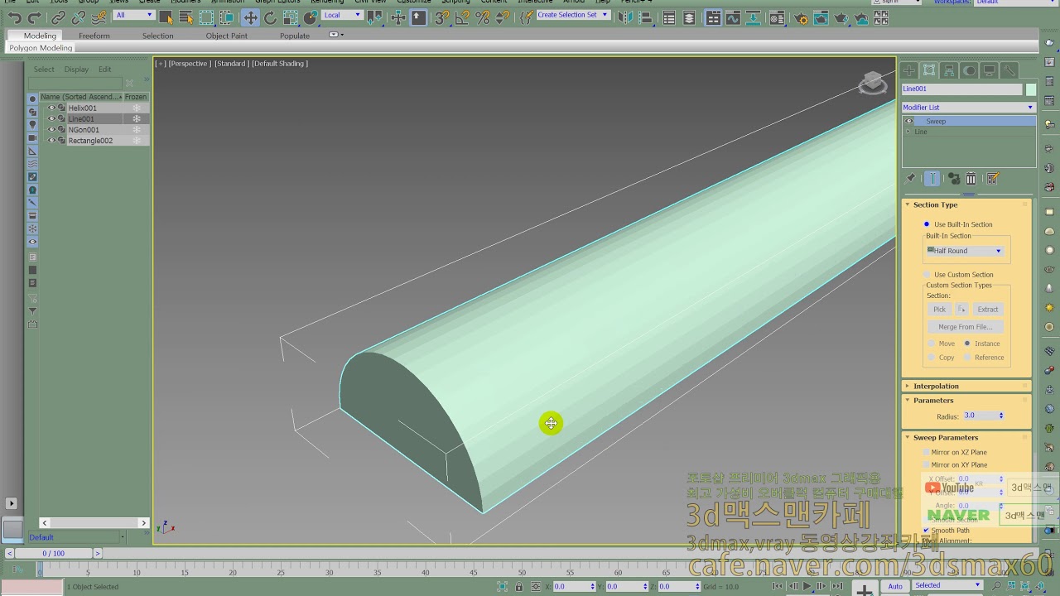
Task: Click the Rectangular Selection Region icon
Action: [206, 17]
